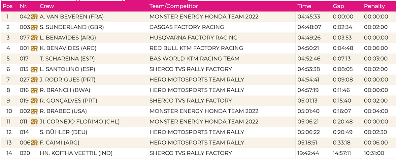
Task: Click the 2R icon next to F. Caimi
Action: tap(34, 143)
